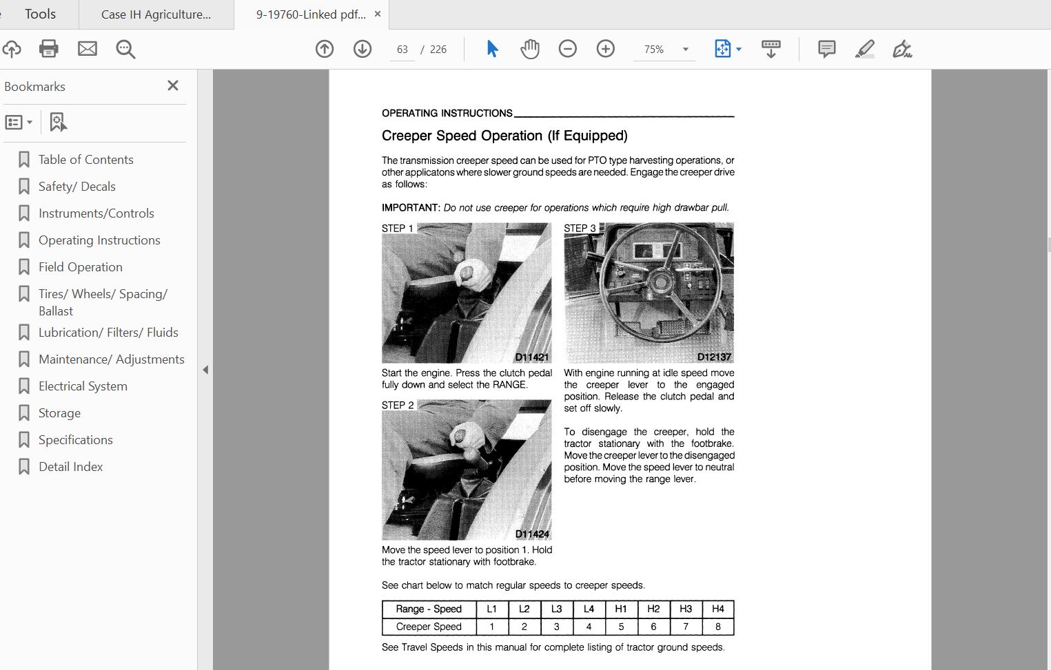
Task: Click the 'OPERATING INSTRUCTIONS' page header
Action: click(447, 113)
